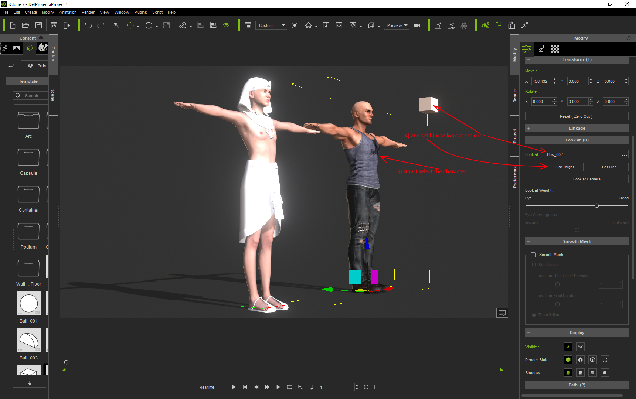Image resolution: width=636 pixels, height=399 pixels.
Task: Open the timeline settings gear
Action: point(366,387)
